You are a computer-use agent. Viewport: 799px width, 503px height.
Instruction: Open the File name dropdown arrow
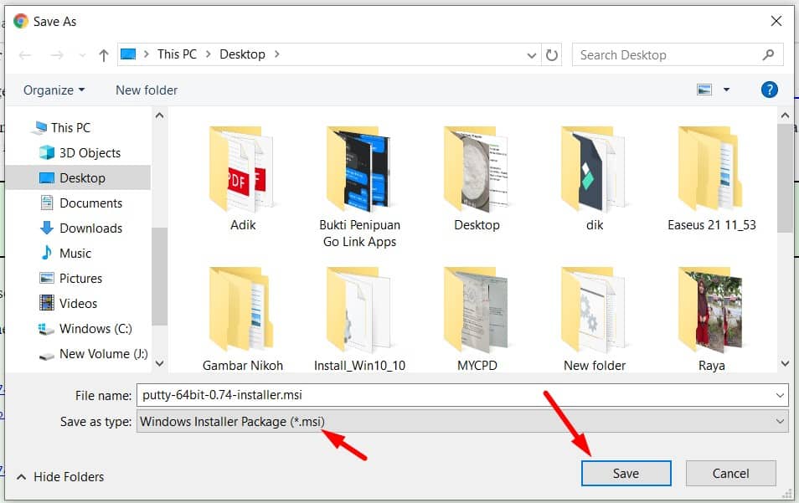point(780,395)
